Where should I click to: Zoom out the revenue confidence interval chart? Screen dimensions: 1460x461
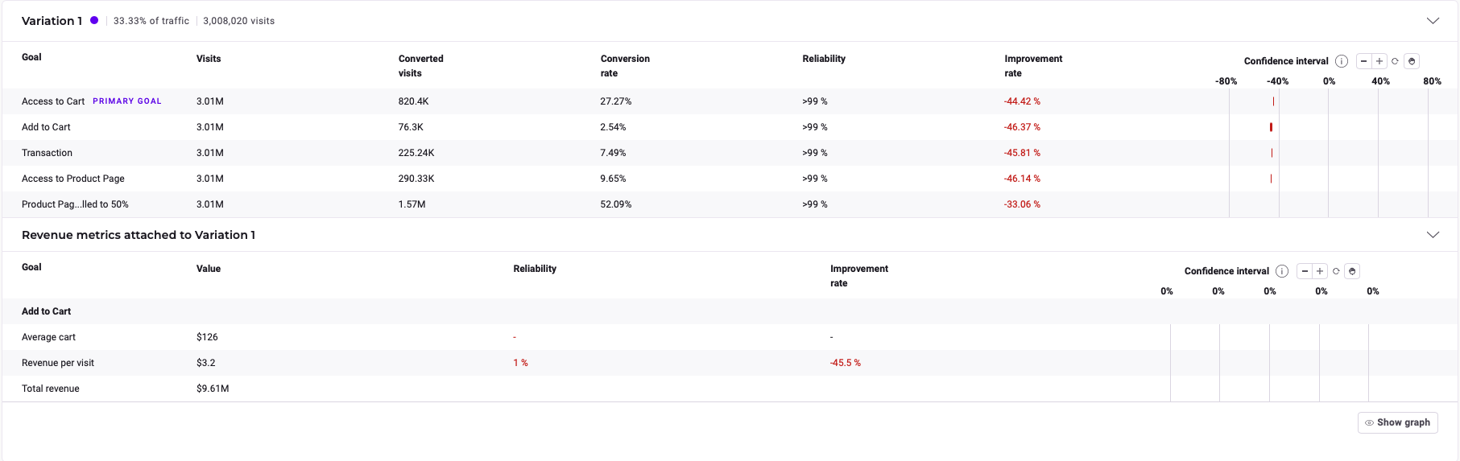[x=1305, y=271]
